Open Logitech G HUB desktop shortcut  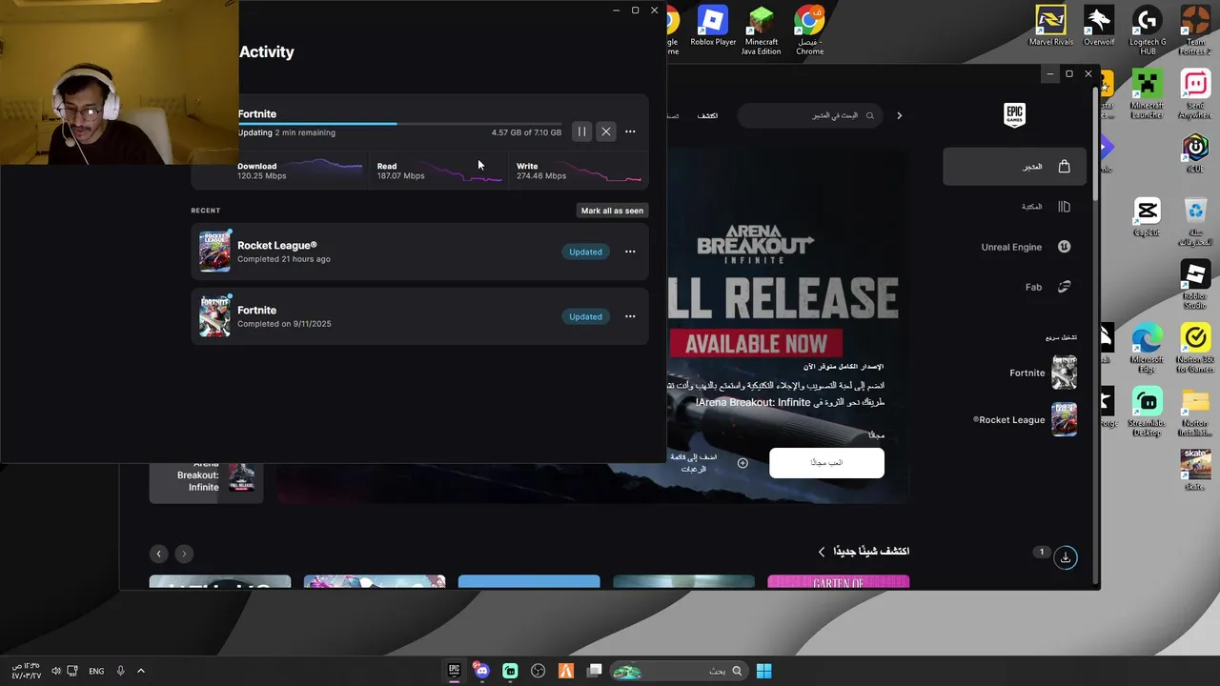click(1147, 31)
